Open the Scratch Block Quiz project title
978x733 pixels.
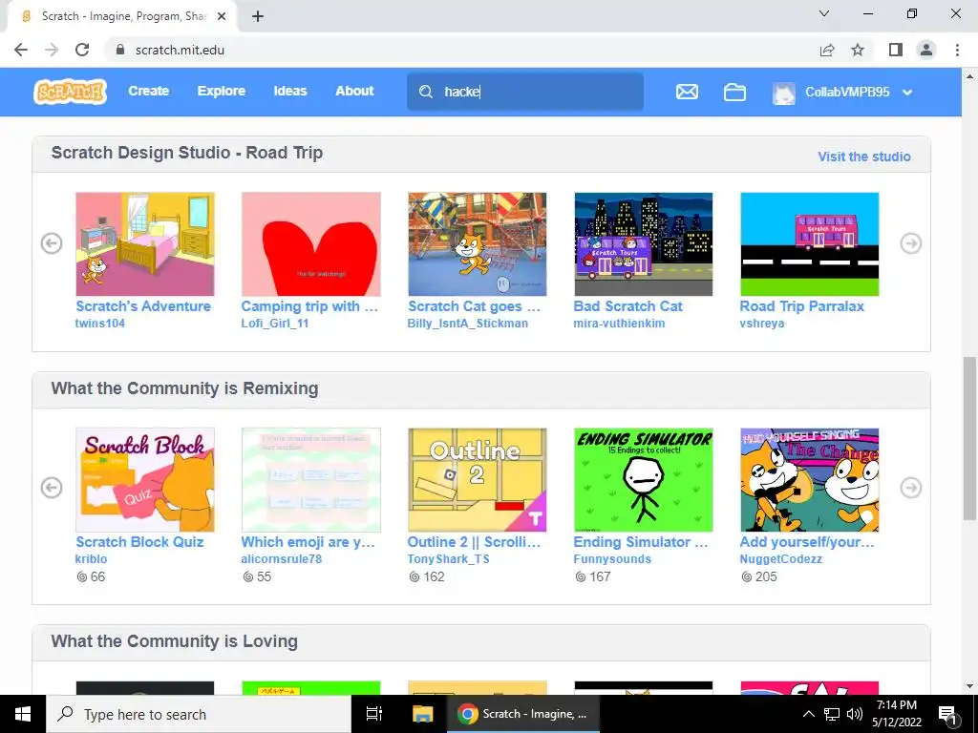139,542
